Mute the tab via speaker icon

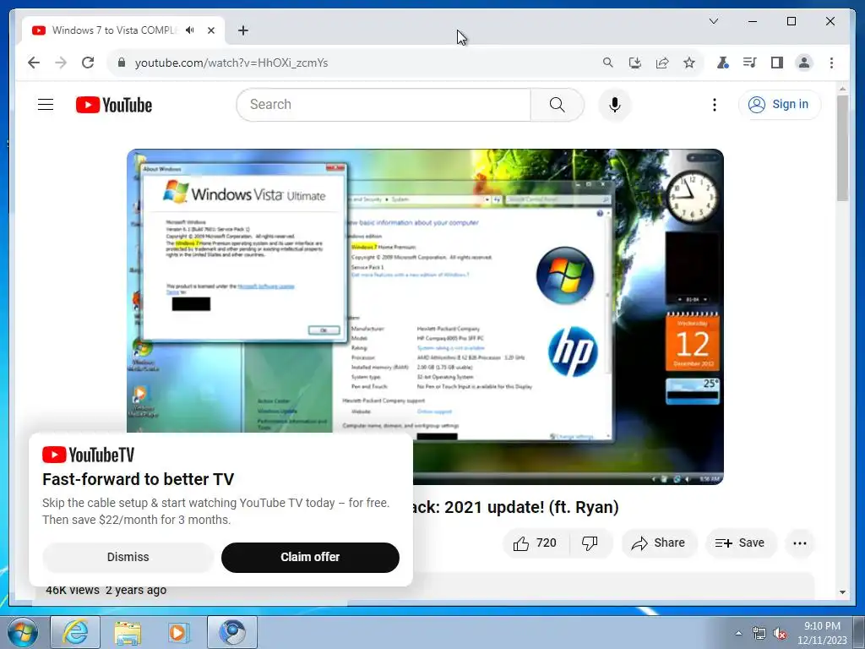[190, 30]
